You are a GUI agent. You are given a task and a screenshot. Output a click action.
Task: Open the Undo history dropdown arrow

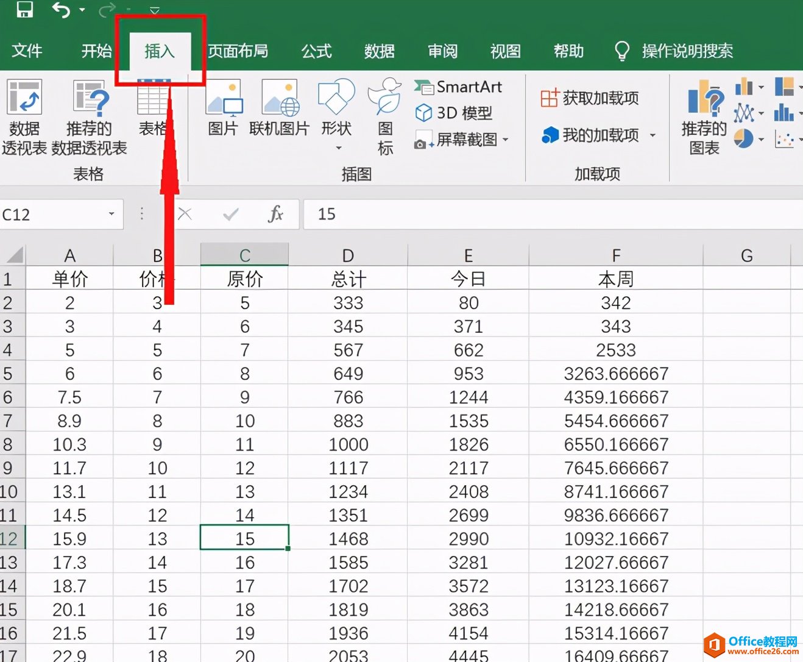pyautogui.click(x=82, y=10)
